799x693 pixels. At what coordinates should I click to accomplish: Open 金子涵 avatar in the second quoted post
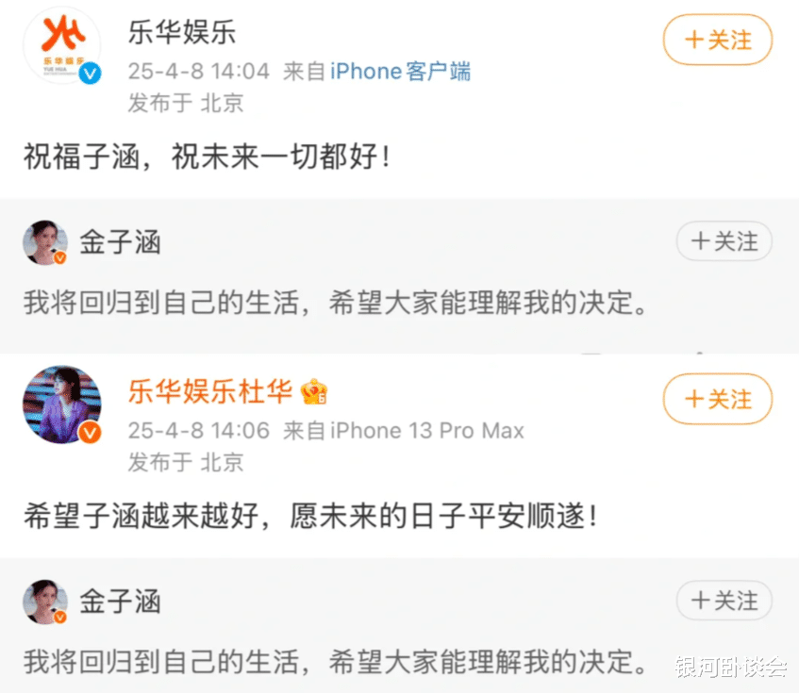click(45, 602)
